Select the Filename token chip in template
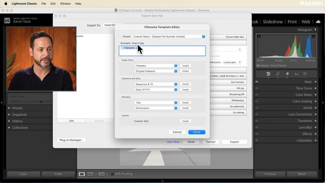The image size is (325, 183). click(x=129, y=48)
